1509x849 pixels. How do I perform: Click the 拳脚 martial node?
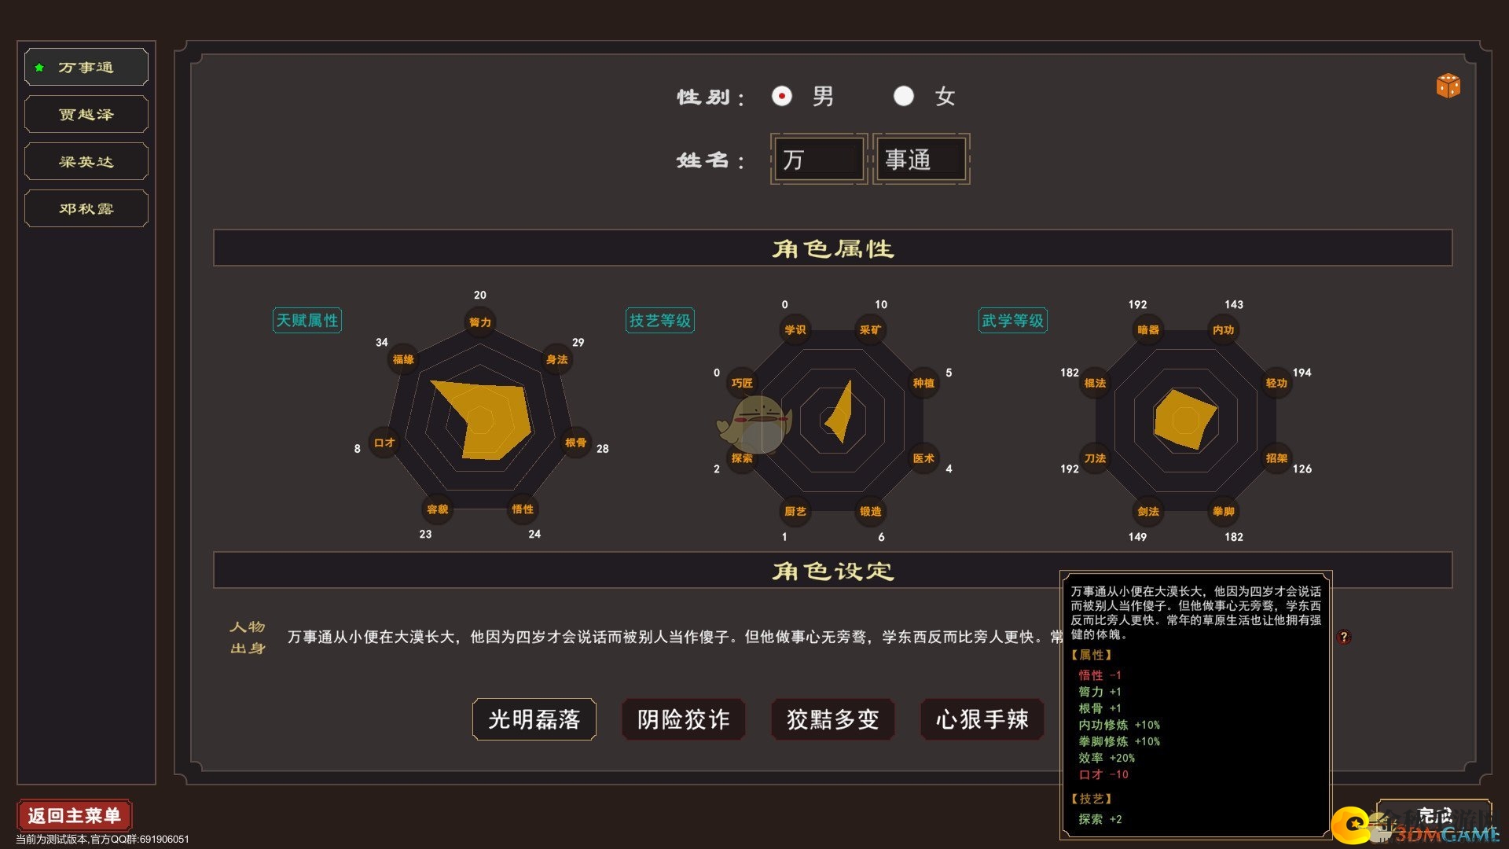[1224, 511]
